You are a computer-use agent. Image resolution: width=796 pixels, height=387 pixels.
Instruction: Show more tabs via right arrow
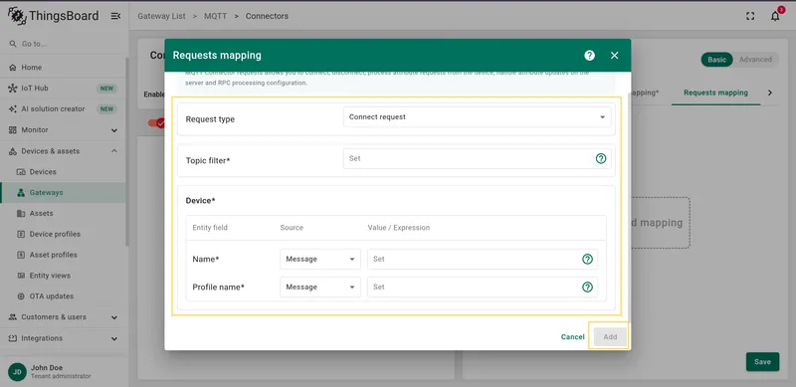769,93
